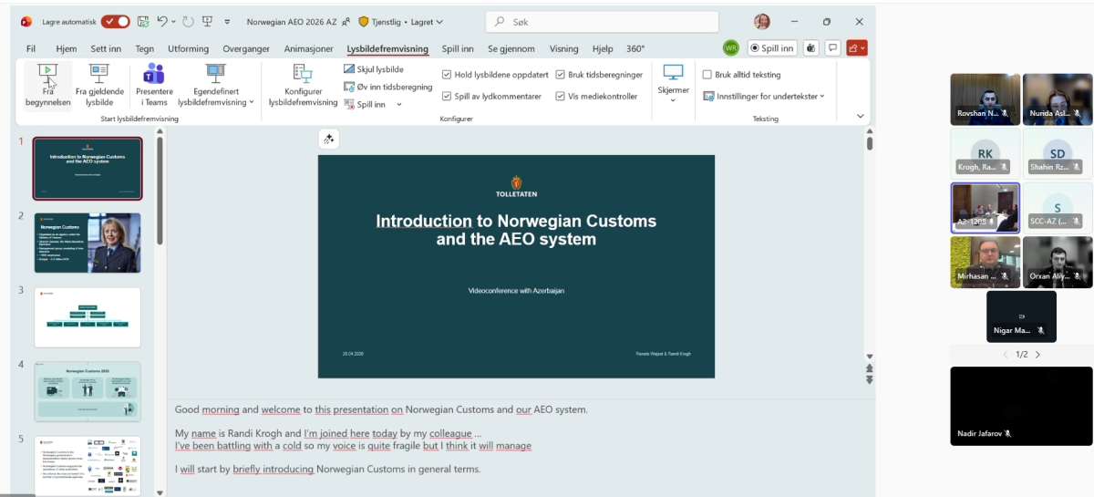The width and height of the screenshot is (1094, 497).
Task: Select slide 2 thumbnail Norwegian Customs
Action: [x=88, y=243]
